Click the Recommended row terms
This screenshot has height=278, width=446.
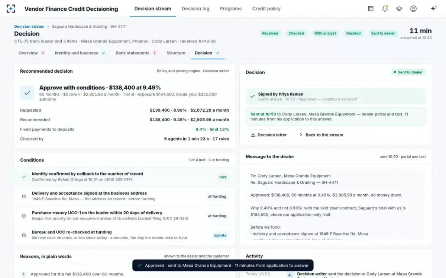(189, 120)
